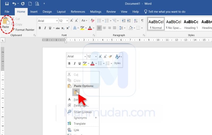Click the Format Painter brush icon
The image size is (212, 135).
[13, 30]
